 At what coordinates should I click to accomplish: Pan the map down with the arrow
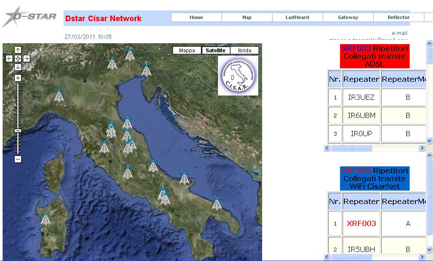(18, 67)
